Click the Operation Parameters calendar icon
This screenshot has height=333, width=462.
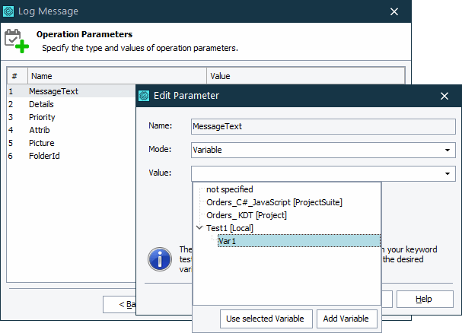coord(17,40)
